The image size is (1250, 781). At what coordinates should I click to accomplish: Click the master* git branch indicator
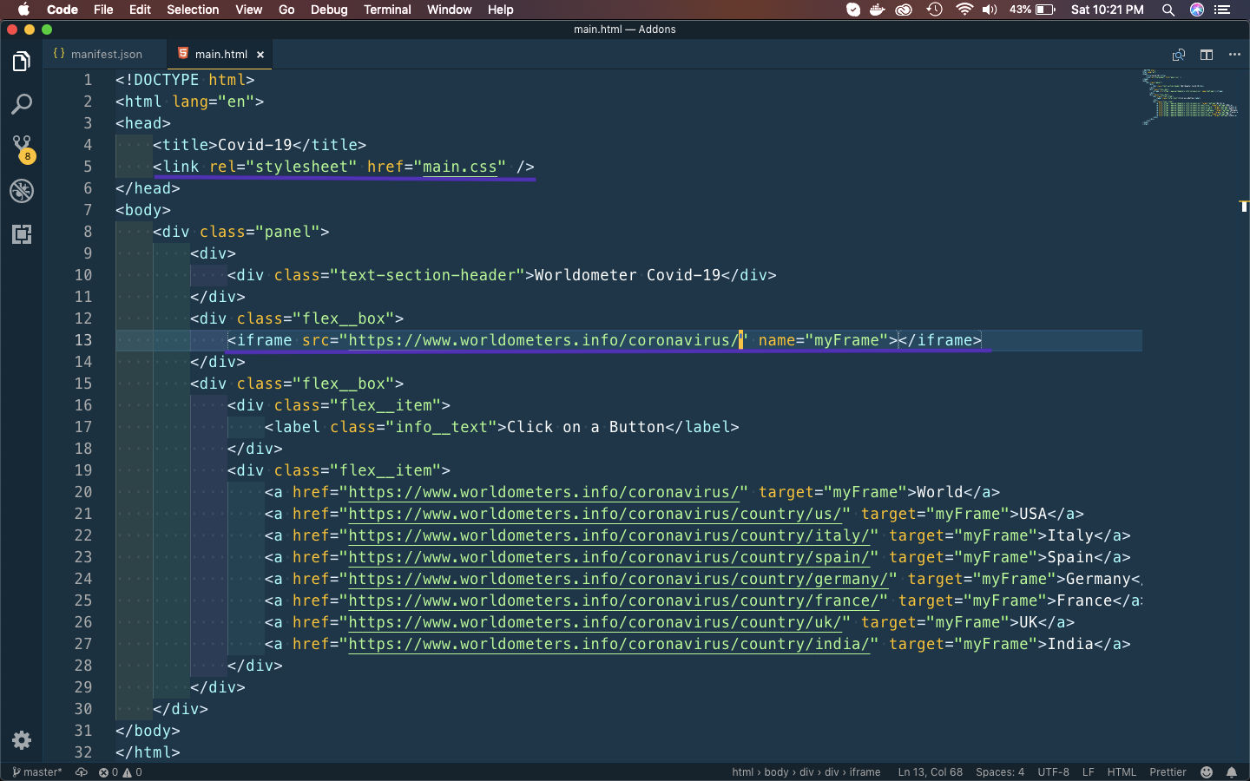37,772
